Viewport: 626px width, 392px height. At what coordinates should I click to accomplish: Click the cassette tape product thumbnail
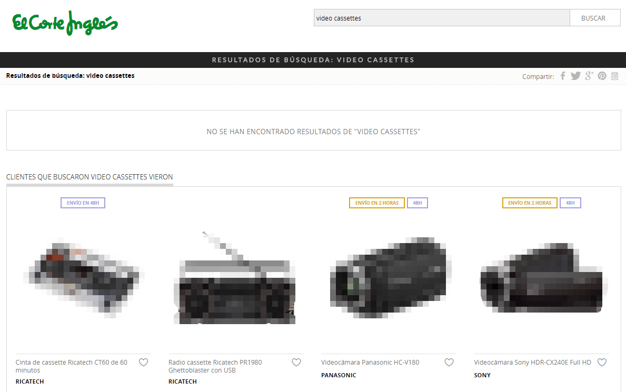83,278
